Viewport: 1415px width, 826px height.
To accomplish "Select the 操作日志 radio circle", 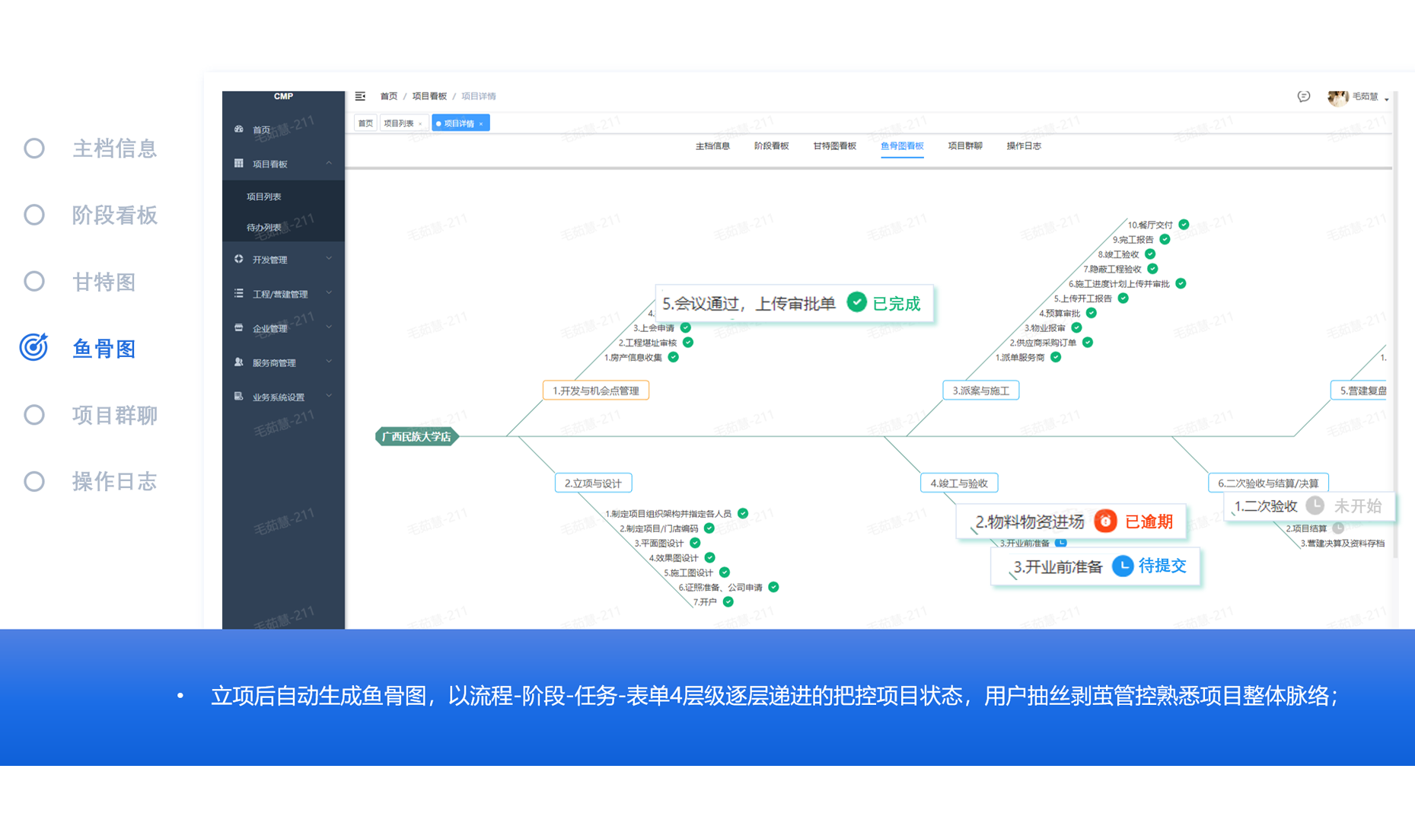I will (x=34, y=481).
